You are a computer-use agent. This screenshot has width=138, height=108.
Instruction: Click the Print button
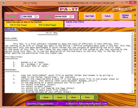coord(87,97)
